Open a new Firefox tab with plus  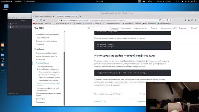80,16
